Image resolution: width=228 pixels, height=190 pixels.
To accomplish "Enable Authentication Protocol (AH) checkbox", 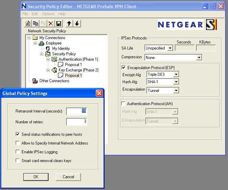I will pos(123,103).
